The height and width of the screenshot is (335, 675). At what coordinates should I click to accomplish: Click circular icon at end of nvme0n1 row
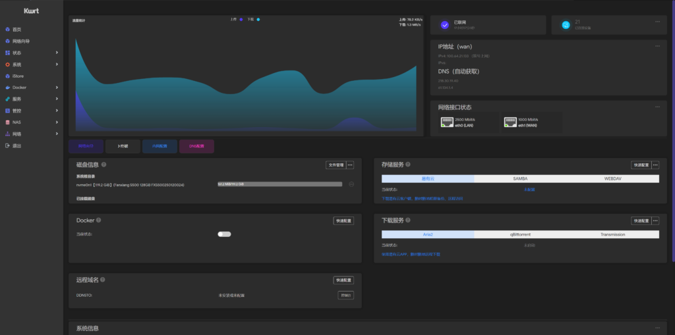point(351,184)
